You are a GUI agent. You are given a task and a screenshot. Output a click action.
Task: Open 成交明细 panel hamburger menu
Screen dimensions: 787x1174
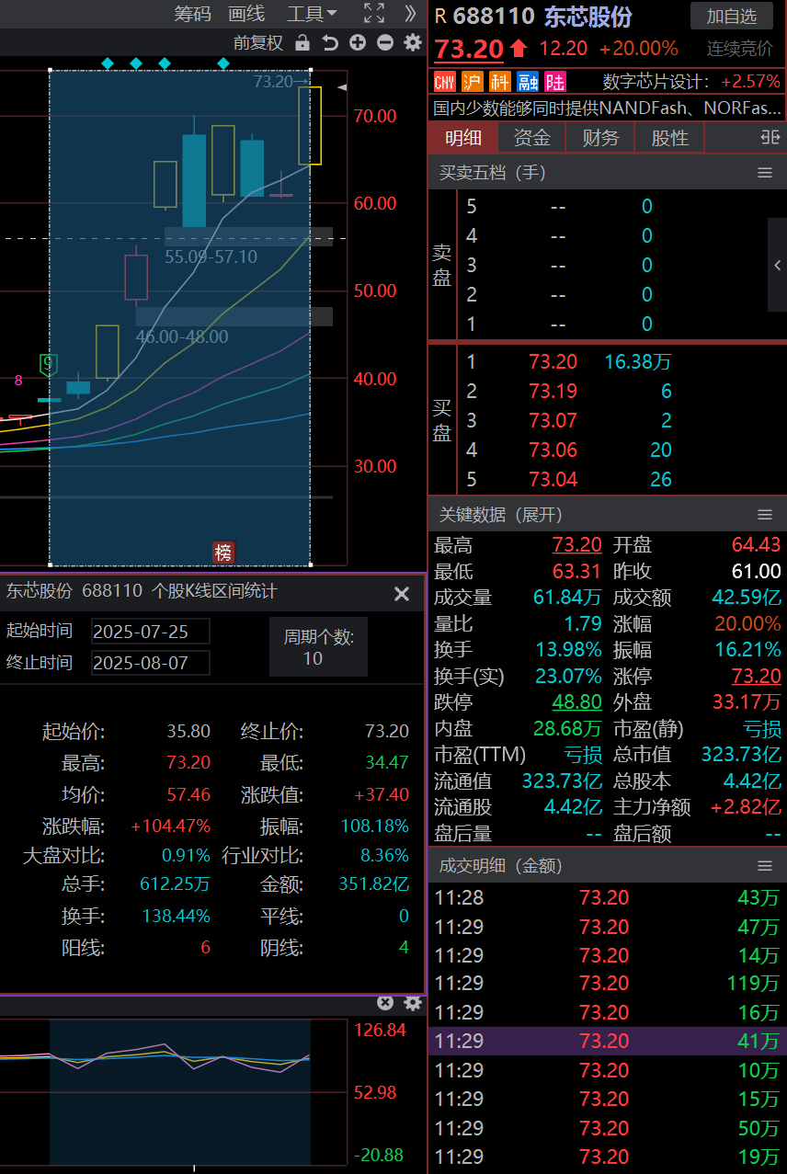[x=765, y=866]
